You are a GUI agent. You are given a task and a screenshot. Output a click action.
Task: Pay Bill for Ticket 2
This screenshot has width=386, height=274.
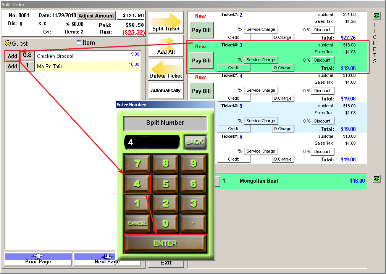201,30
